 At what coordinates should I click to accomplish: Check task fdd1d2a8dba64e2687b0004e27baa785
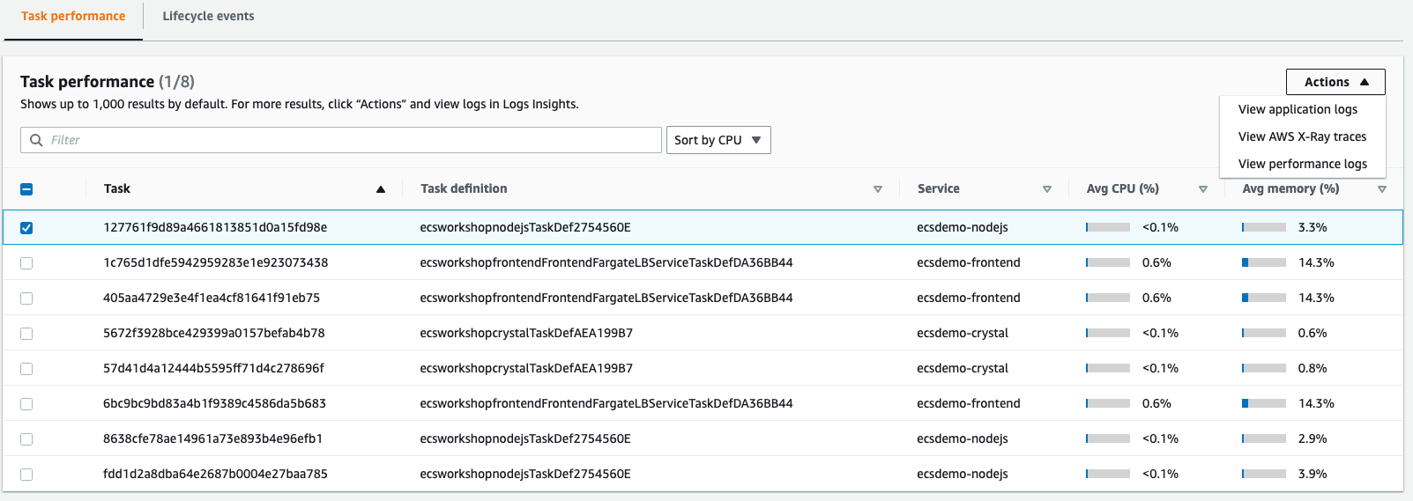point(26,474)
